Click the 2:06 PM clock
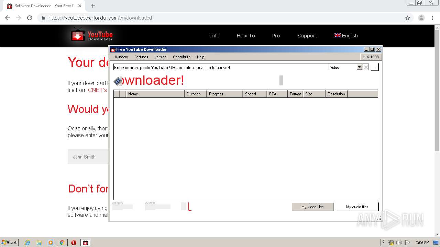 422,243
